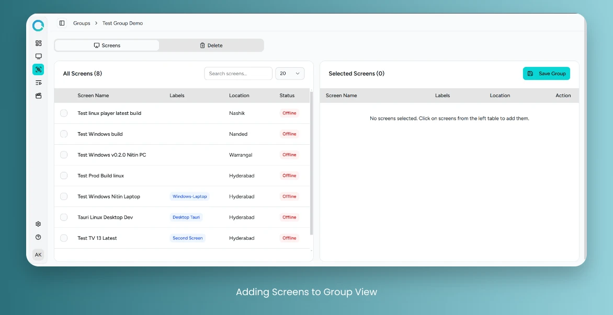Click the No screens selected message

point(450,118)
